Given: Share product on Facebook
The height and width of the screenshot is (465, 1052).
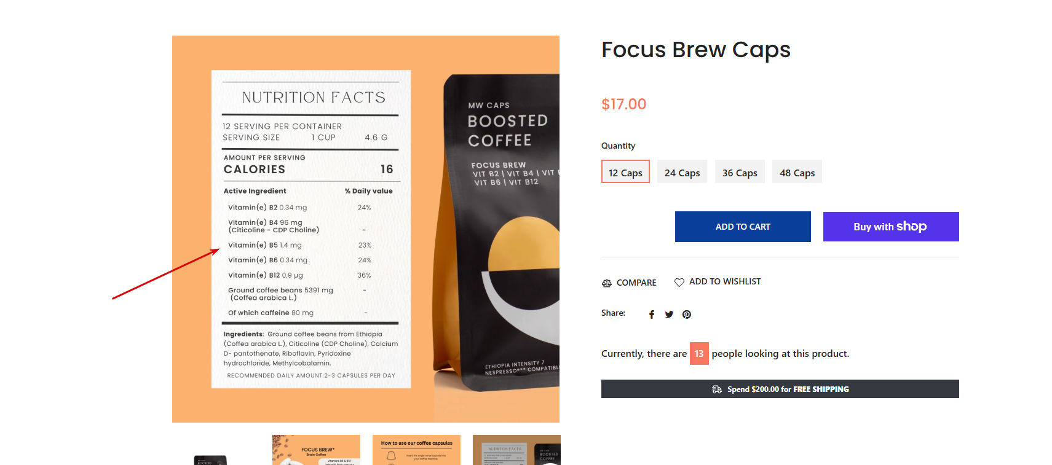Looking at the screenshot, I should click(x=652, y=315).
